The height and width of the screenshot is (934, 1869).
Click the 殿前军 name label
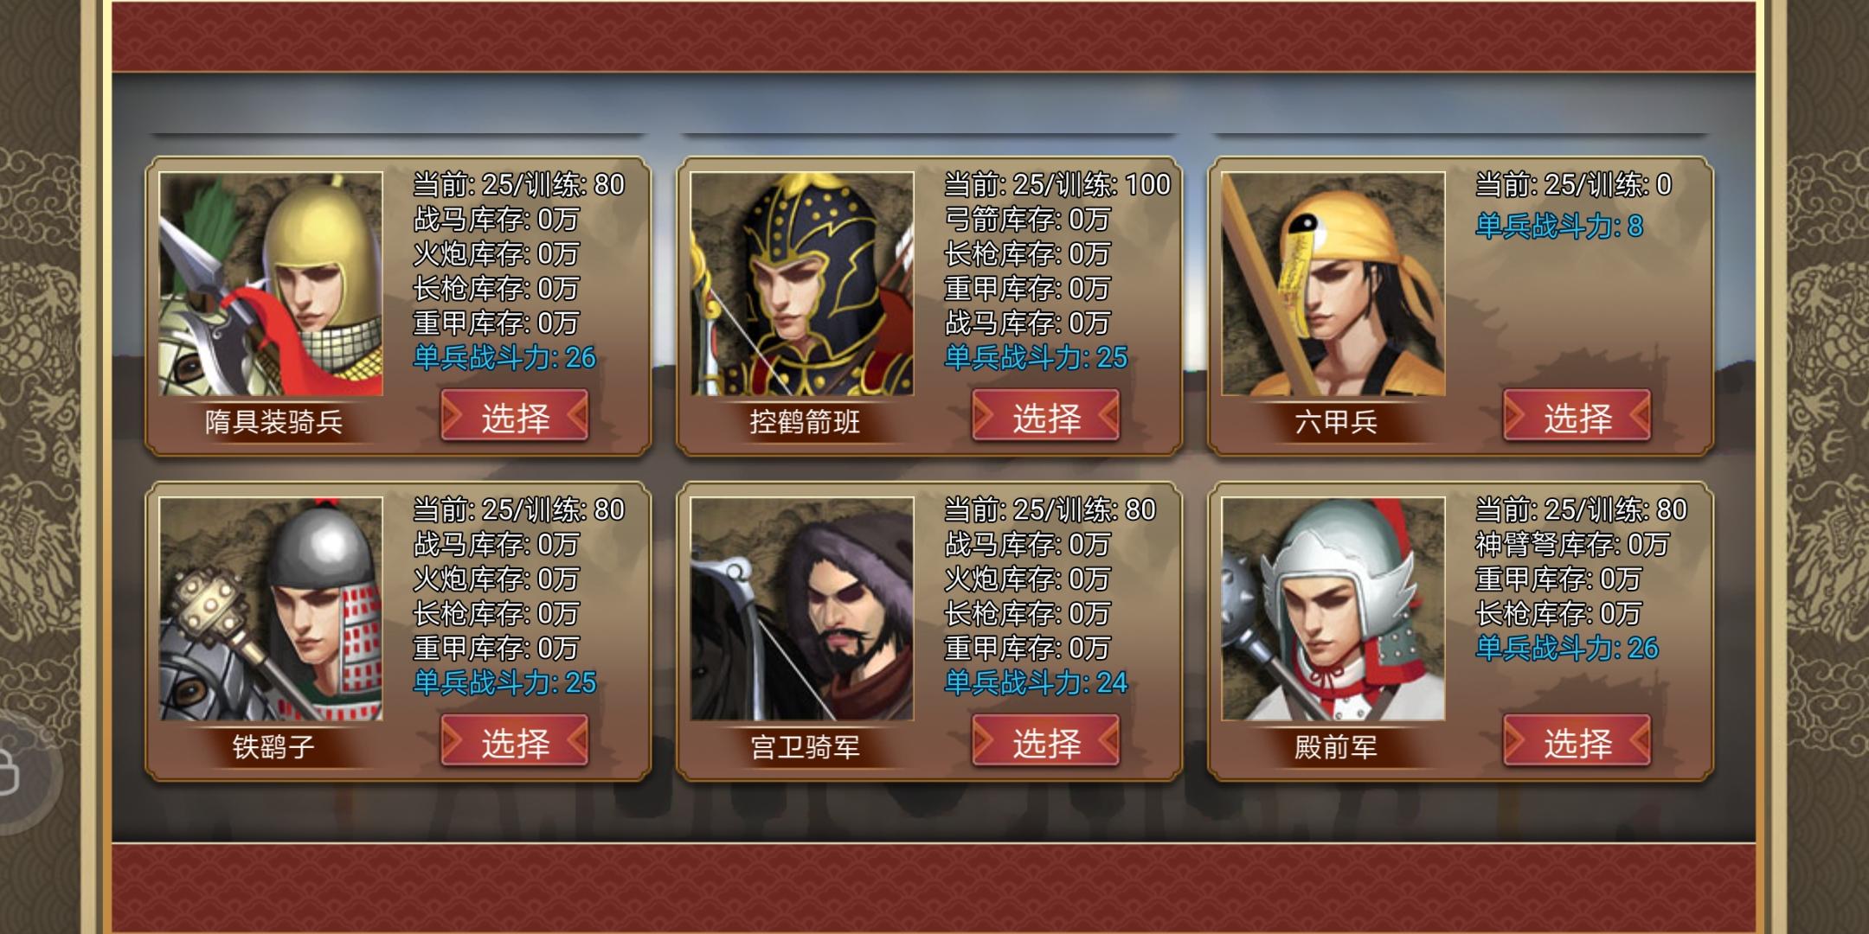[1336, 747]
